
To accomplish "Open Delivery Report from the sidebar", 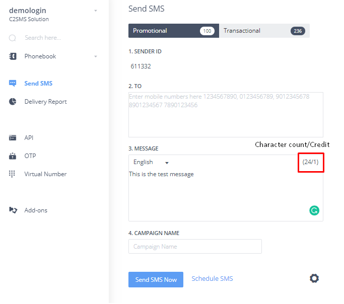I will tap(45, 102).
